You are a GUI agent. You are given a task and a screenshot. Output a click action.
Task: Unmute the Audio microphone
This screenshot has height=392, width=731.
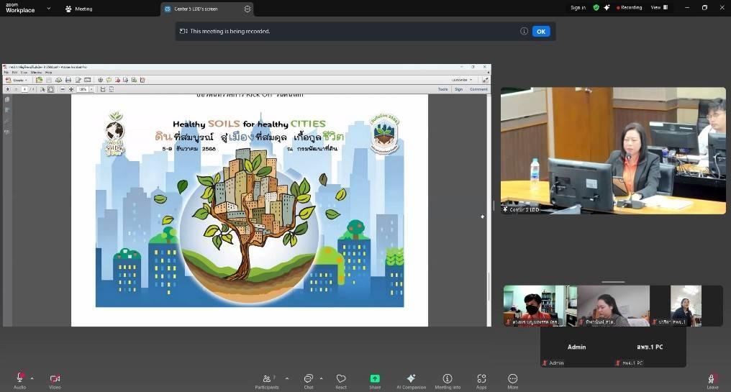point(19,378)
